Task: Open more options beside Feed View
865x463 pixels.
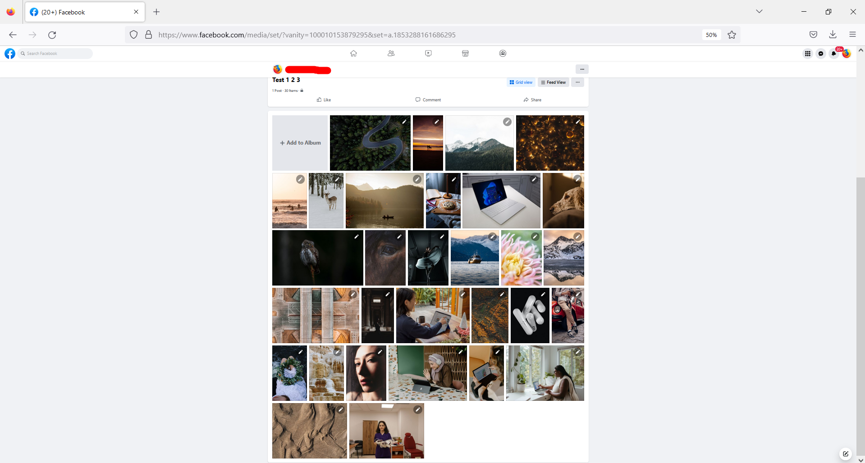Action: (577, 82)
